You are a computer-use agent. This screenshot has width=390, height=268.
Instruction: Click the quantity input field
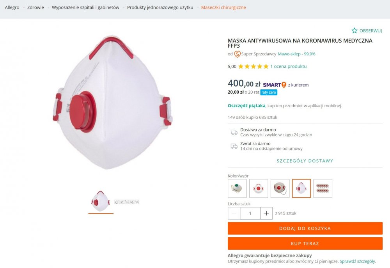pyautogui.click(x=250, y=213)
